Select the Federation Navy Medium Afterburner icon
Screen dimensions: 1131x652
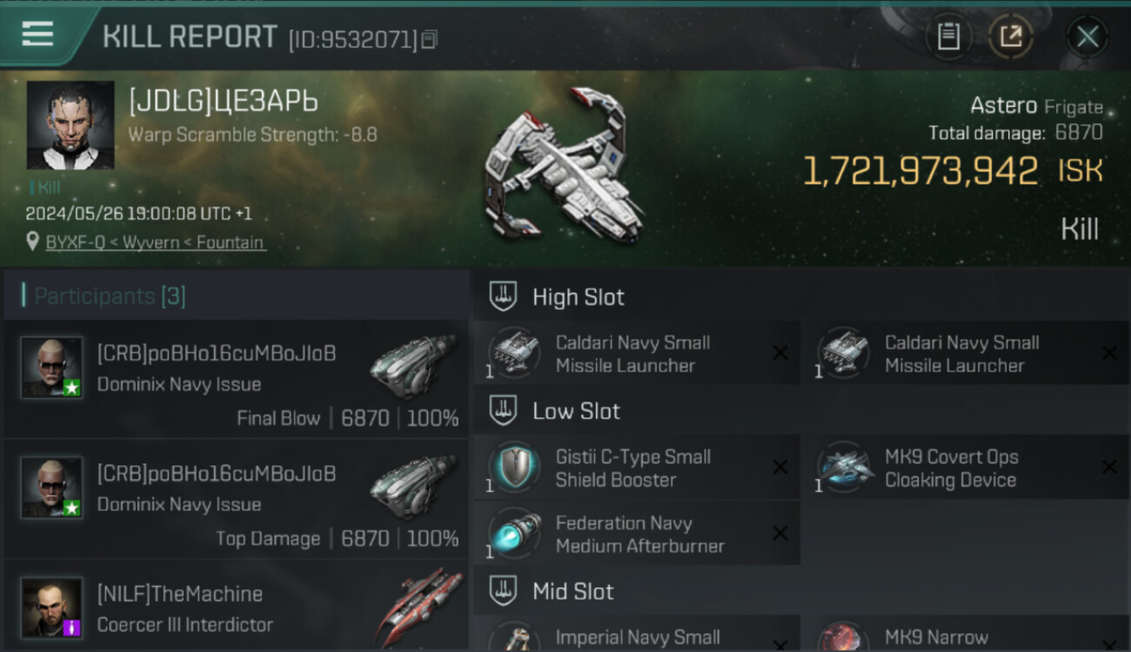click(x=513, y=533)
